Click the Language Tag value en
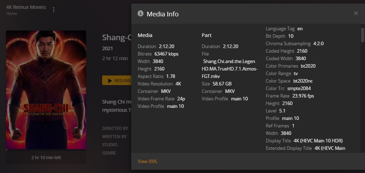The height and width of the screenshot is (173, 365). click(x=300, y=28)
